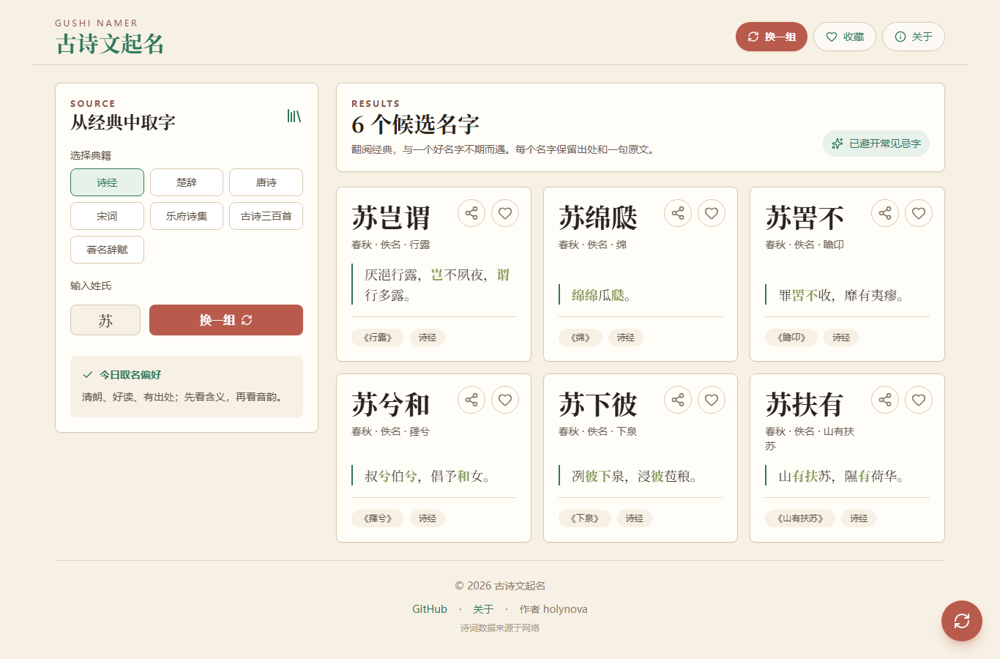Open the GitHub link in the footer
This screenshot has height=659, width=1000.
[430, 609]
